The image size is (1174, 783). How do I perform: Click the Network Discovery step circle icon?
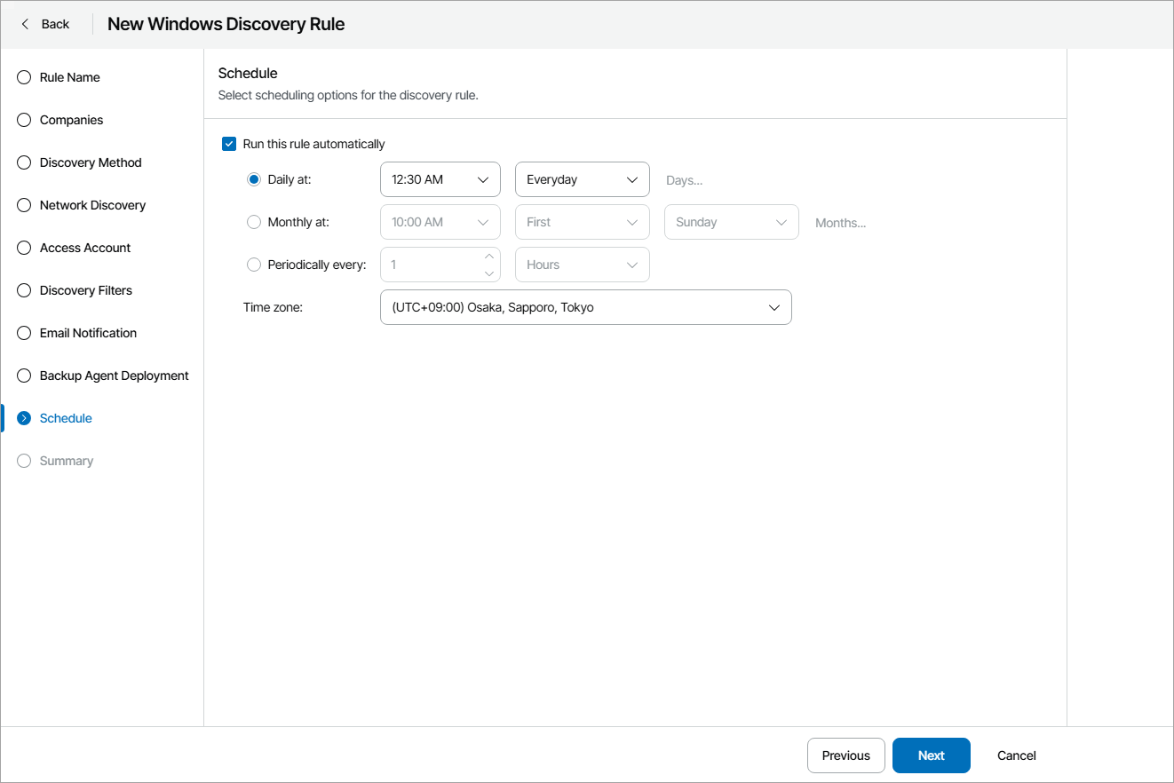[x=23, y=205]
